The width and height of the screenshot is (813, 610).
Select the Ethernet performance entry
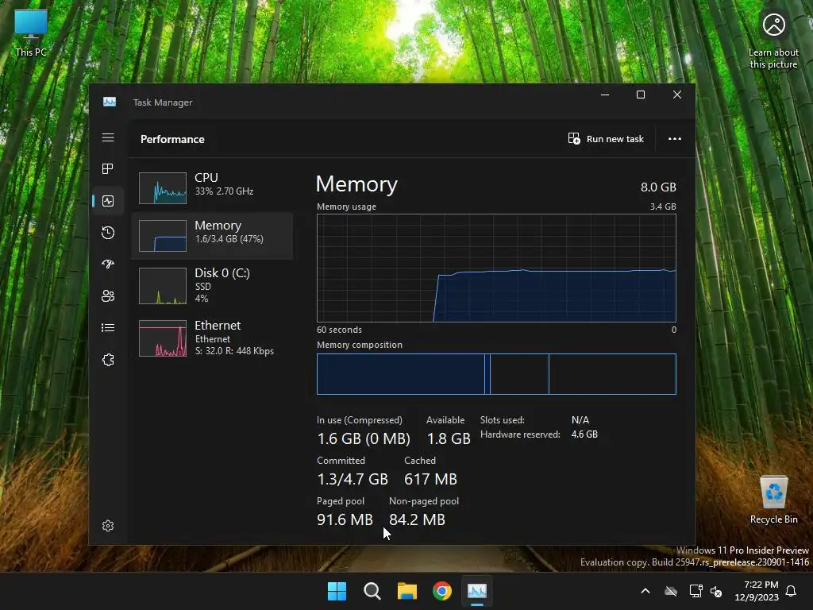212,338
